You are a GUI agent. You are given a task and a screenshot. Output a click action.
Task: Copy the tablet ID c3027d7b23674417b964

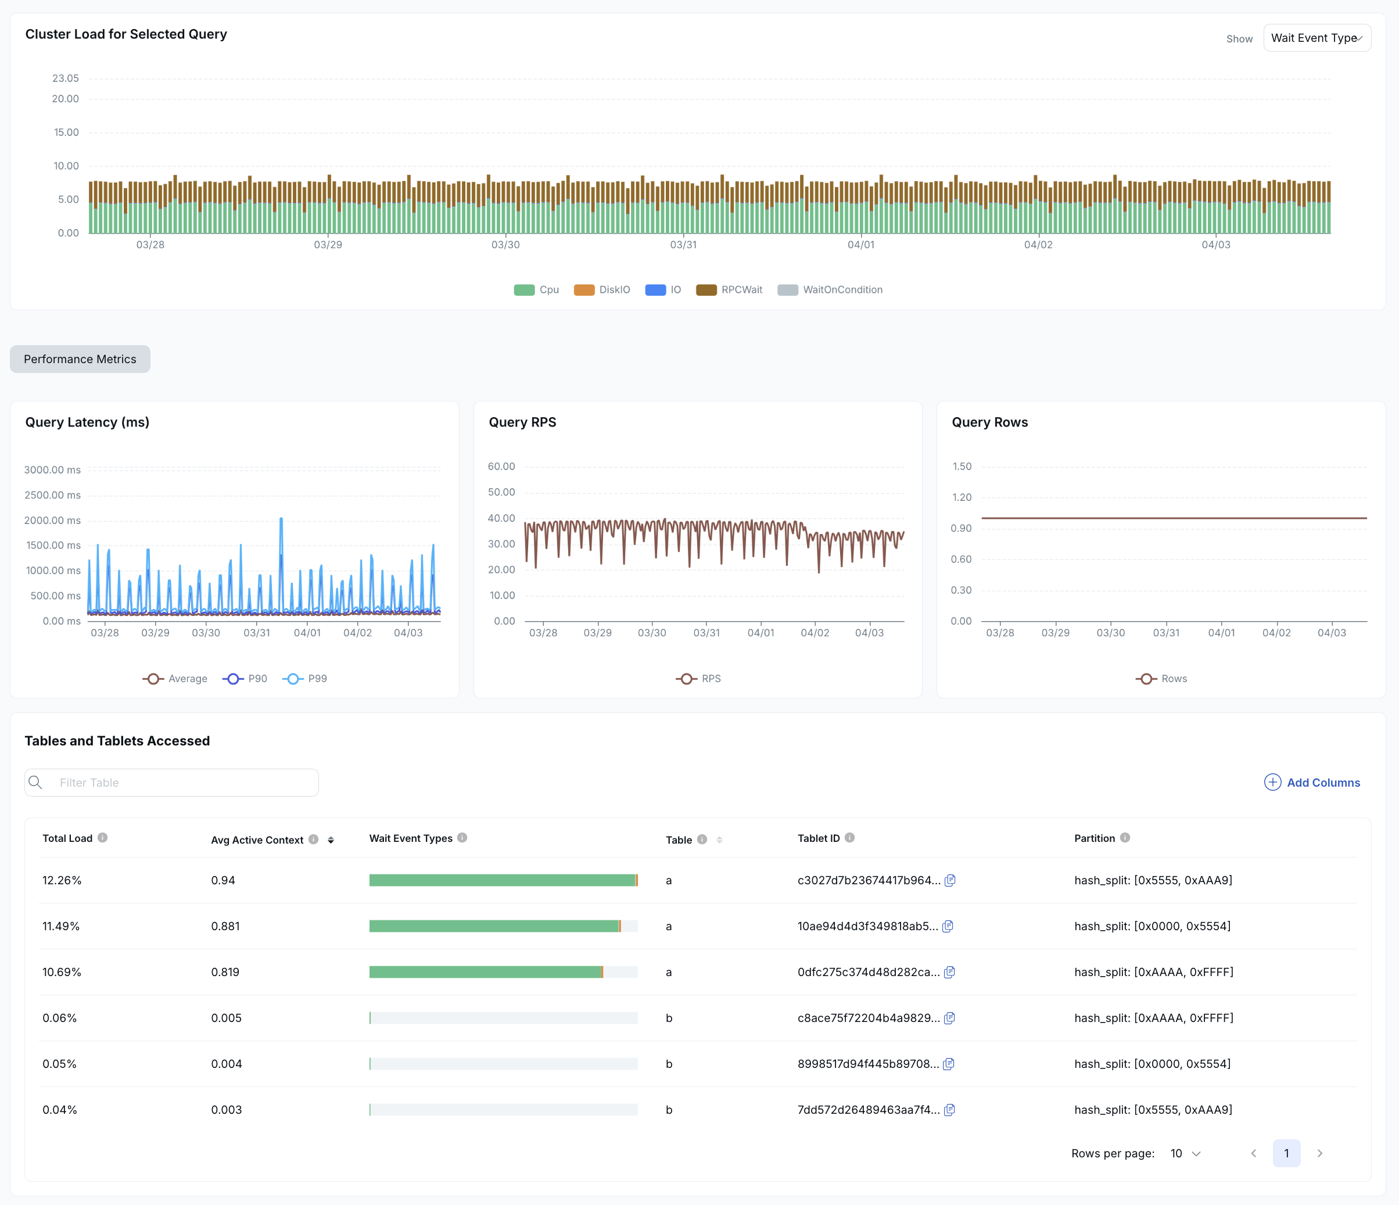[x=950, y=880]
